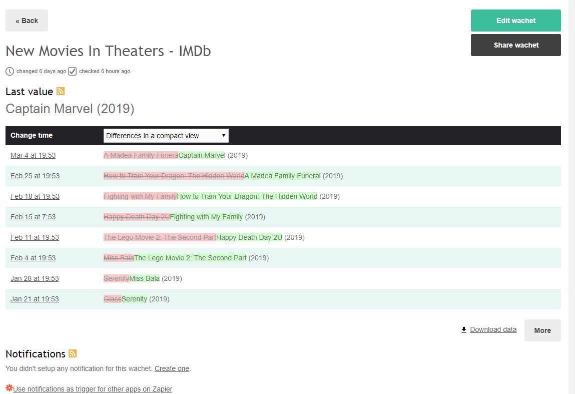Image resolution: width=575 pixels, height=394 pixels.
Task: Open the change from Feb 18 at 19:53
Action: (35, 196)
